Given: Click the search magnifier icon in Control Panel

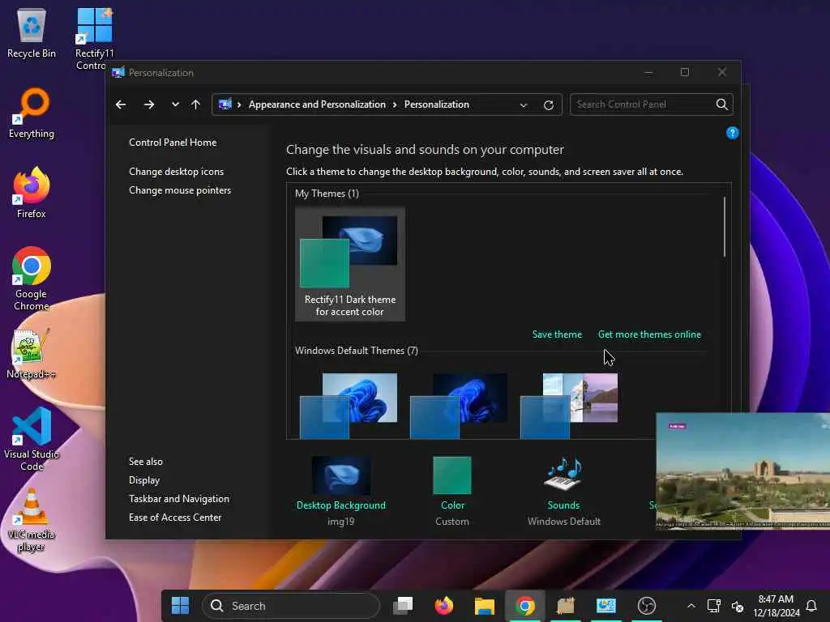Looking at the screenshot, I should click(x=721, y=104).
